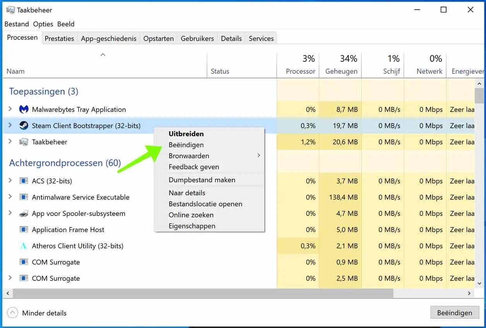Click the Taakbeheer process row icon

coord(24,142)
